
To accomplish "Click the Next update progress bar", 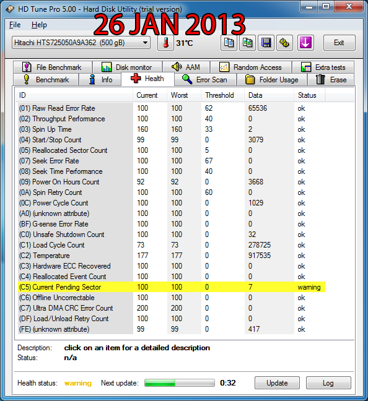I will click(180, 383).
